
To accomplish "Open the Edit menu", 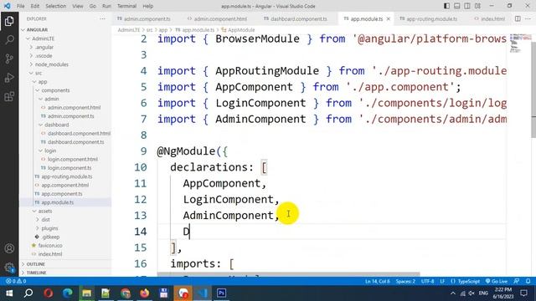I will pyautogui.click(x=35, y=6).
